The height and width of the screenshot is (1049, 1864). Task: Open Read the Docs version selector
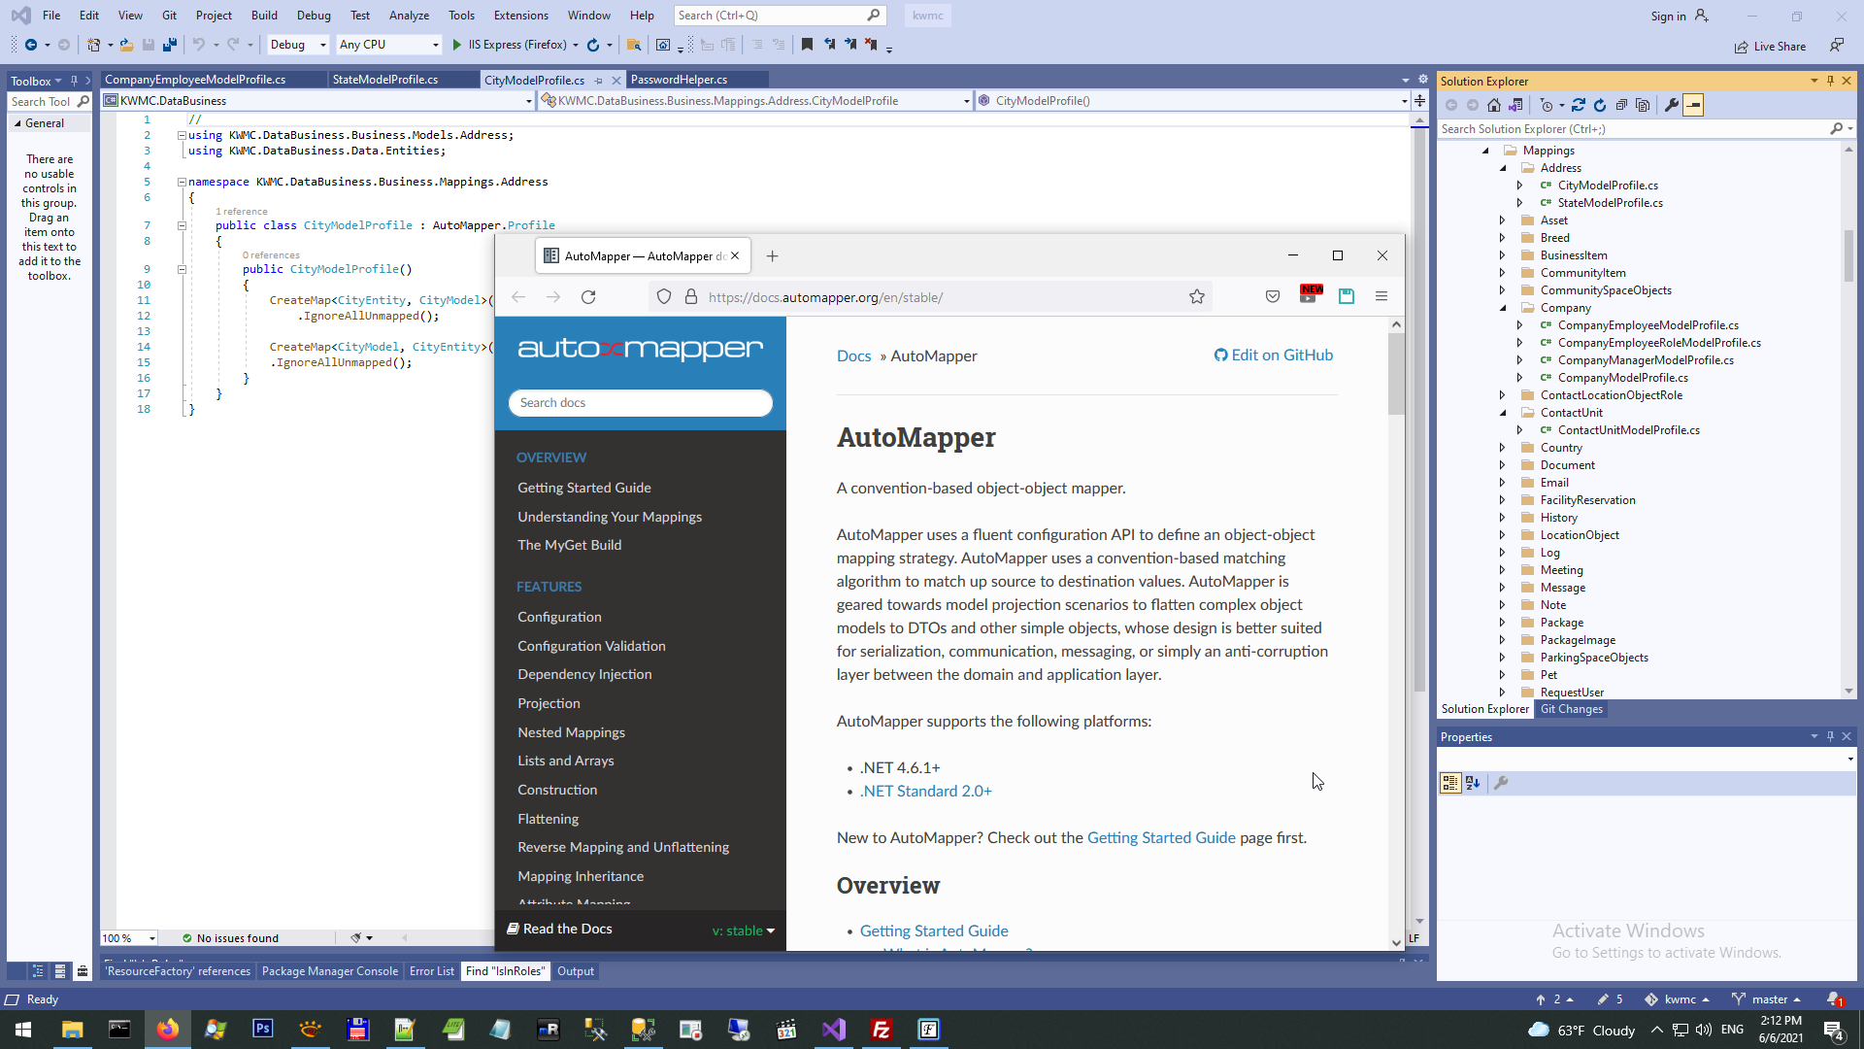pos(743,931)
